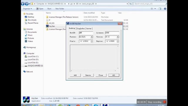Open Local Disk (C:)
The height and width of the screenshot is (106, 188).
33,57
